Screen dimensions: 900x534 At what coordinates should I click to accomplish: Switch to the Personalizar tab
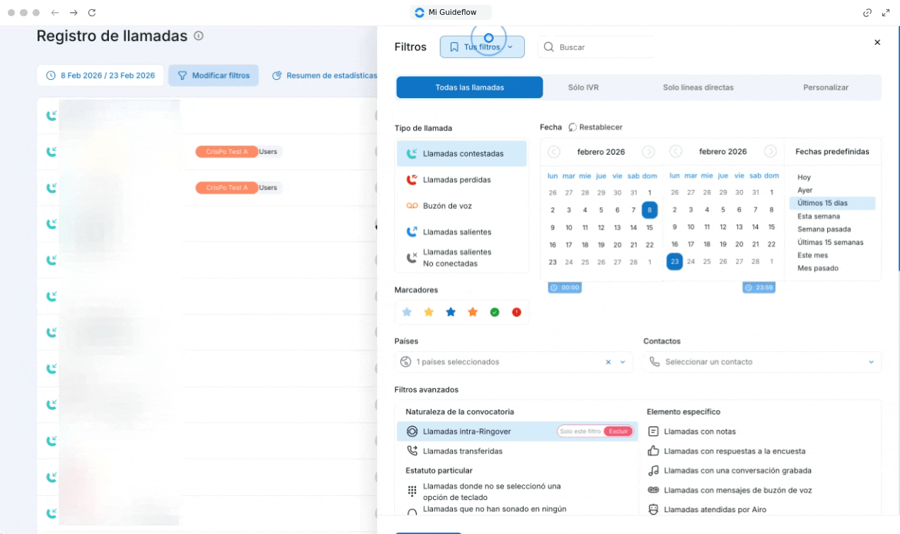[825, 88]
